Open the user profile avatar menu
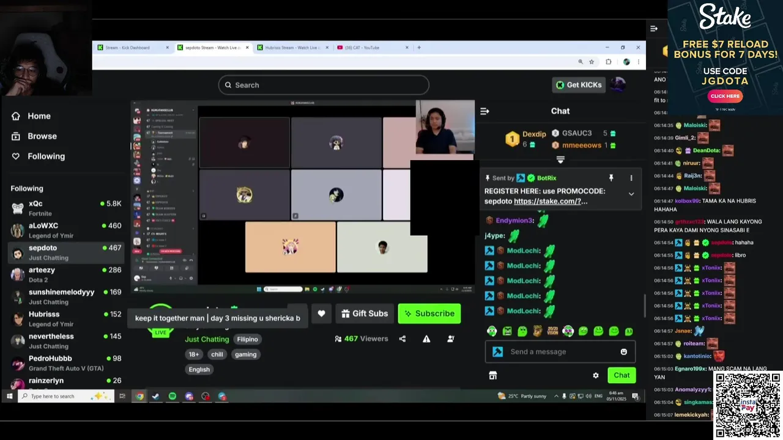The height and width of the screenshot is (440, 783). pyautogui.click(x=618, y=85)
